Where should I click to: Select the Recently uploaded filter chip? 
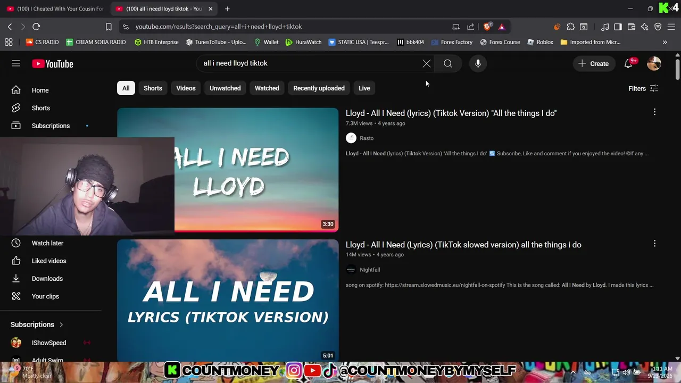(x=319, y=88)
